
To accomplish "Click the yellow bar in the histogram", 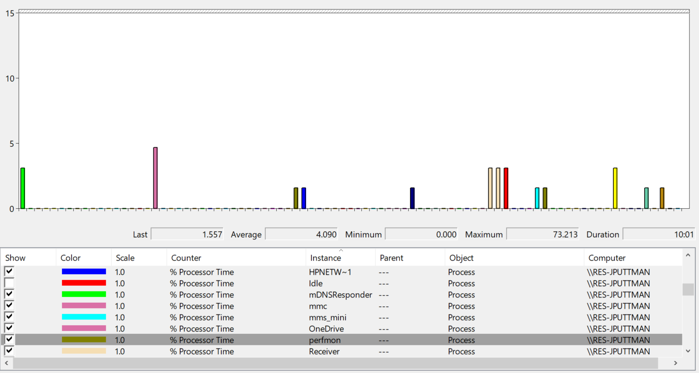I will [x=615, y=188].
